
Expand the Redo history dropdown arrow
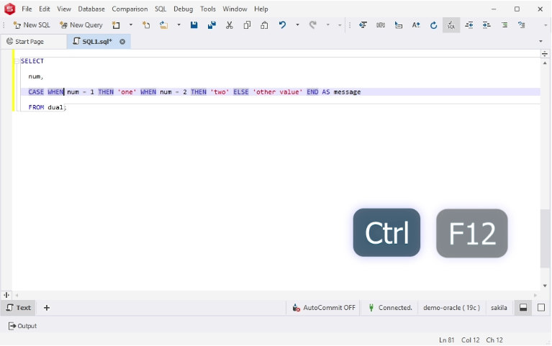tap(327, 25)
